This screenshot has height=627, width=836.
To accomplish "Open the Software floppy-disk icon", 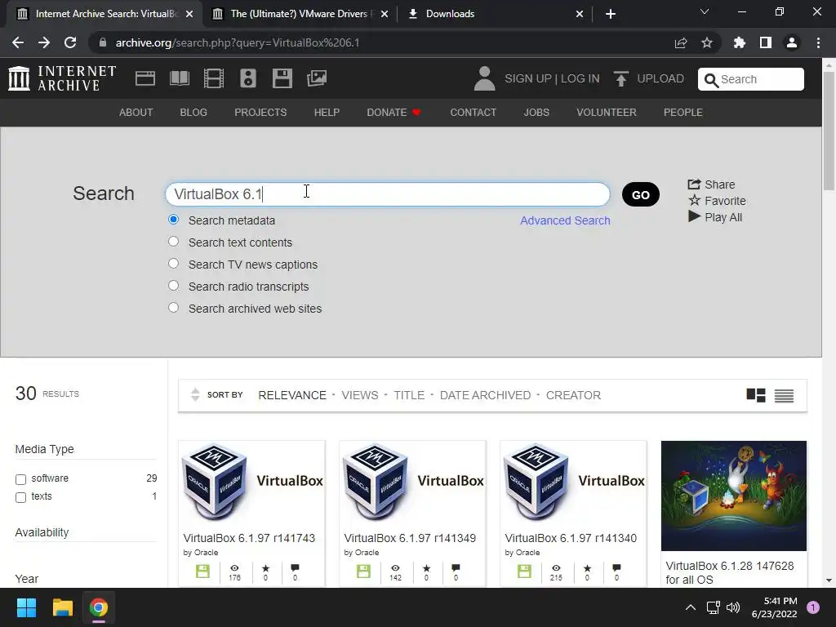I will [x=282, y=78].
